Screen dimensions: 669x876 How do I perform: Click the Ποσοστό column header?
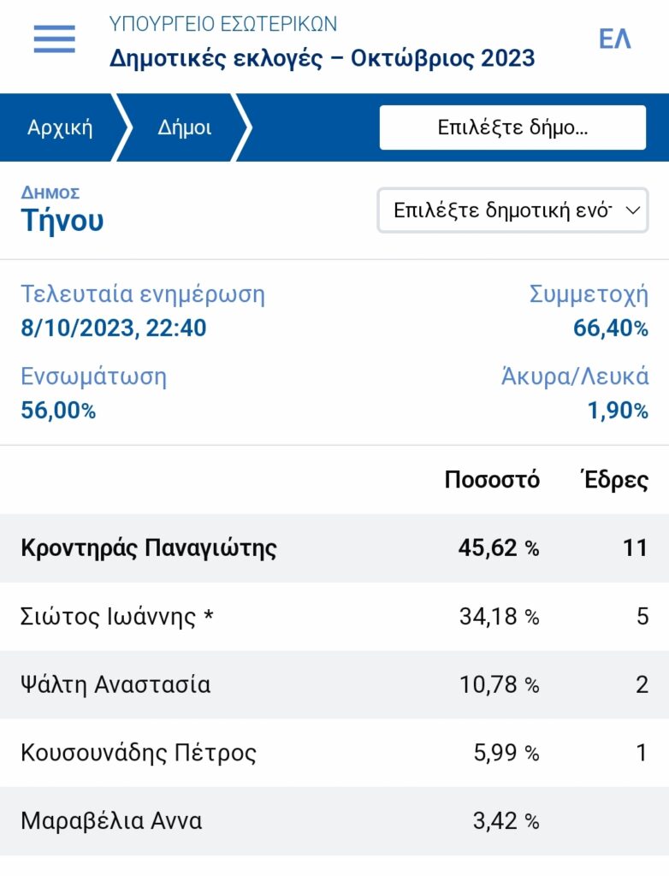click(492, 480)
